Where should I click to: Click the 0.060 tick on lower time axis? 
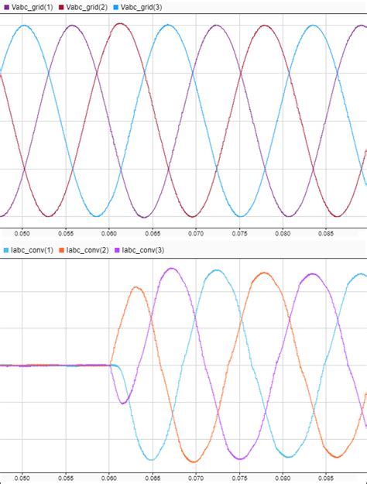[x=109, y=479]
